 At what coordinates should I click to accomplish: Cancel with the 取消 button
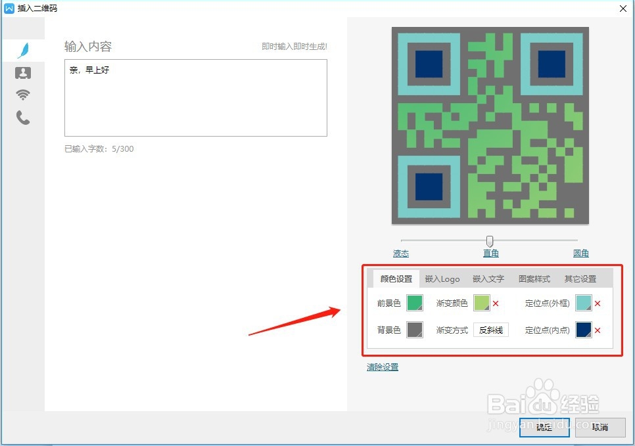(600, 428)
